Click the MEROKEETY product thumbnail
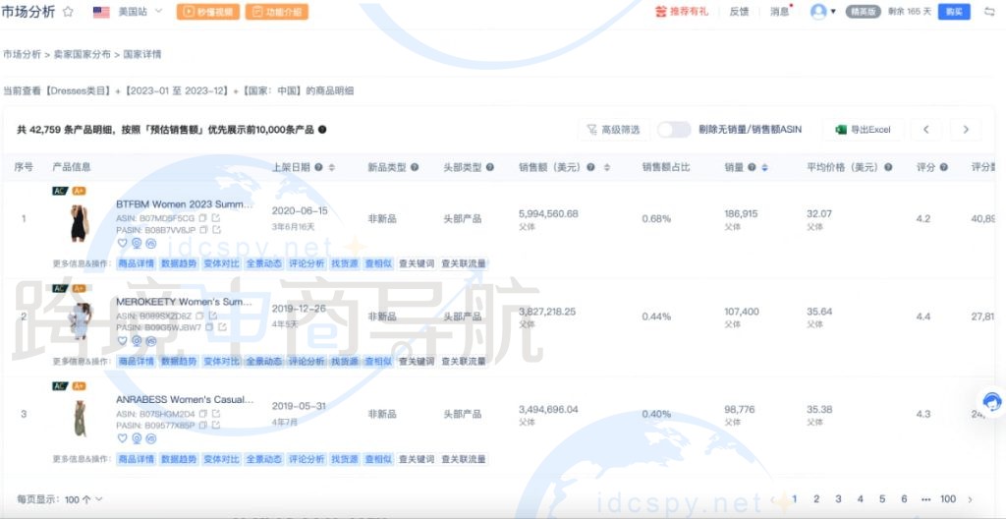 point(80,319)
